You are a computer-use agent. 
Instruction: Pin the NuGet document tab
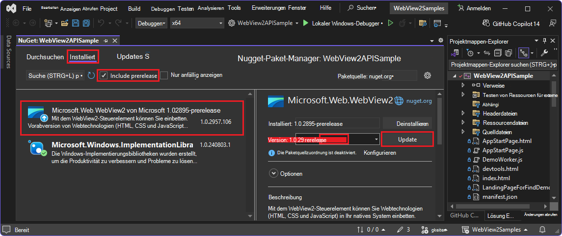click(x=106, y=41)
